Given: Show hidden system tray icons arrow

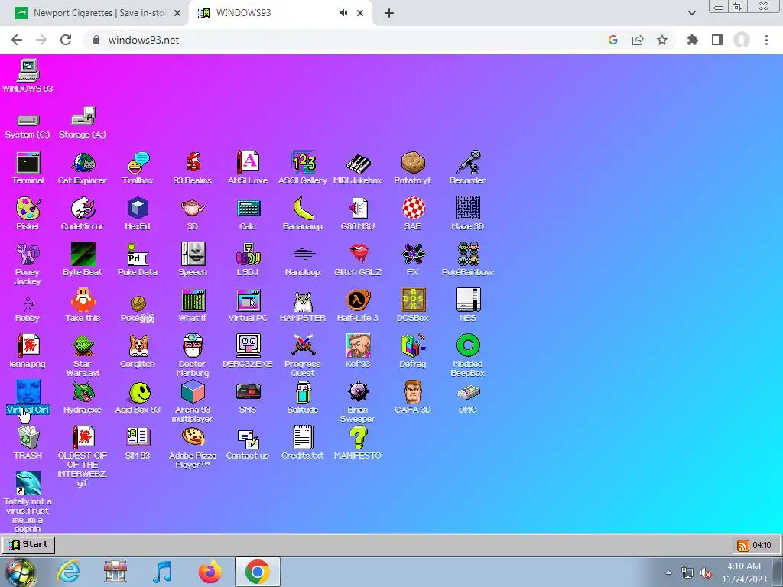Looking at the screenshot, I should 668,572.
